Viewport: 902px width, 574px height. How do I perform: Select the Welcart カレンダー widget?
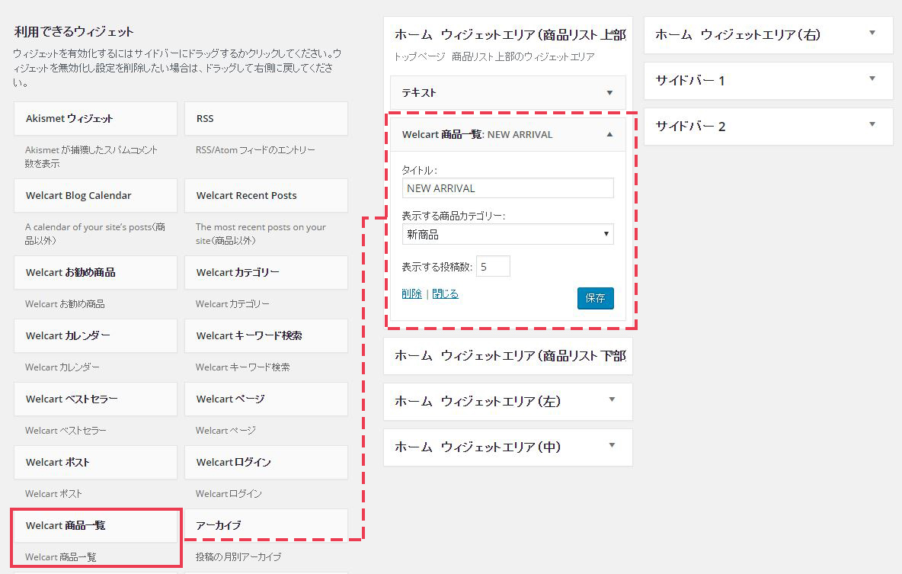click(95, 335)
